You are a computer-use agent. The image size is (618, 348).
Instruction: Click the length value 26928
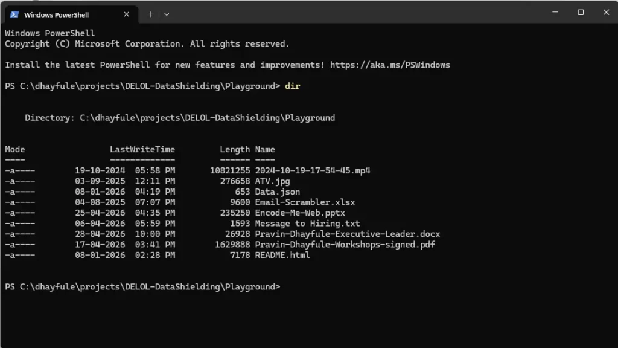[x=237, y=234]
